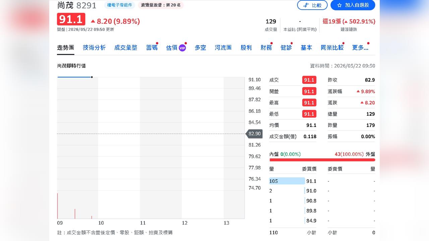Click the 129 成交量 value
This screenshot has height=241, width=429.
pos(271,21)
